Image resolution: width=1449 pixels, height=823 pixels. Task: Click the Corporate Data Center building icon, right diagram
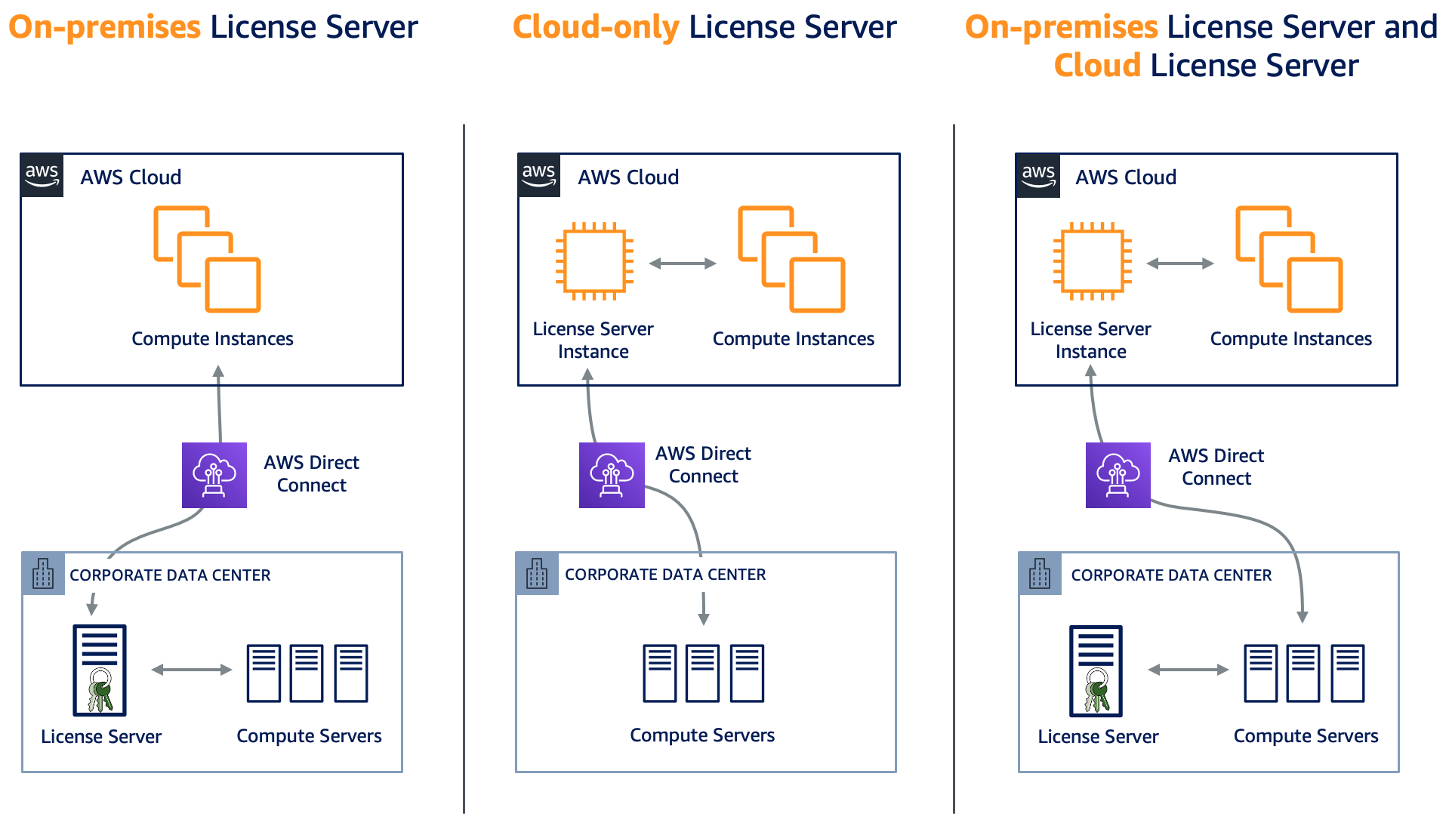[1040, 575]
